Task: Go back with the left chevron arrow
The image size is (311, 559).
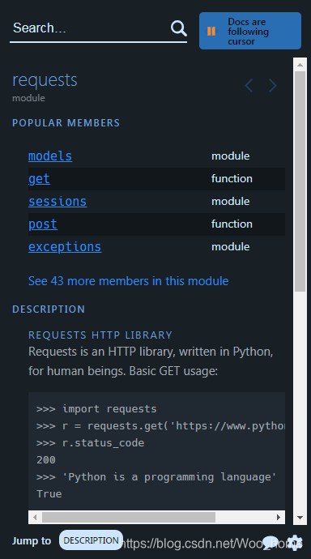Action: [x=249, y=86]
